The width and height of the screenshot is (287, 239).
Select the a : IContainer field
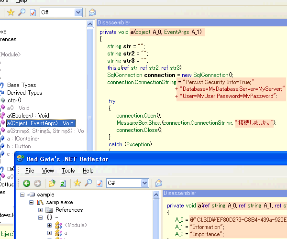(23, 139)
